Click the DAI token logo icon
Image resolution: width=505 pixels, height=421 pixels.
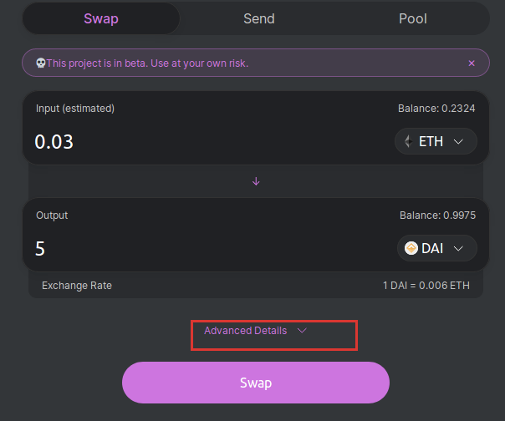tap(411, 248)
